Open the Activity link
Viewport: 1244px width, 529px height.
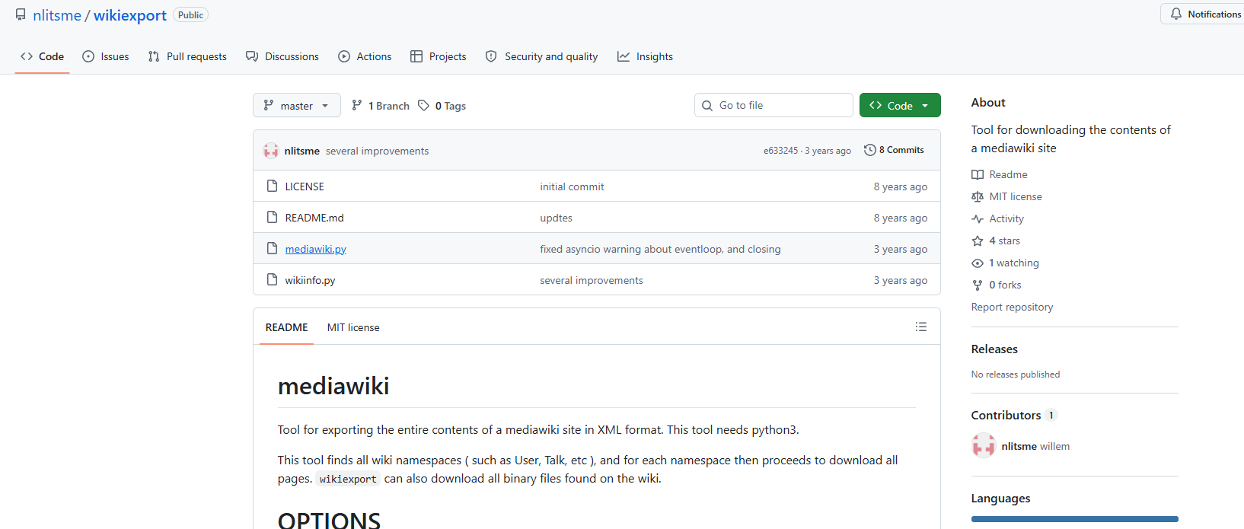click(1006, 218)
